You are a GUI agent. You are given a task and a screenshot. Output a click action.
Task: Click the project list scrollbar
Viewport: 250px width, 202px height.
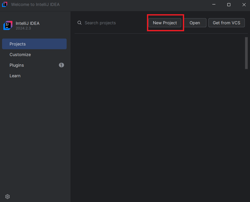tap(246, 53)
